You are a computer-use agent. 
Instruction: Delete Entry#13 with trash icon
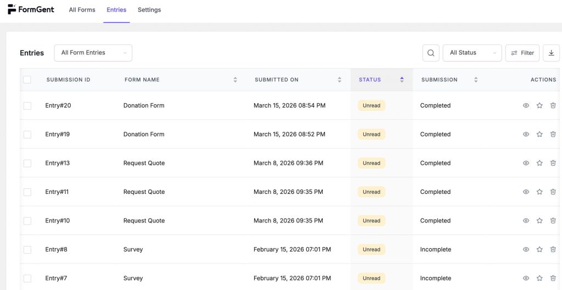coord(553,163)
